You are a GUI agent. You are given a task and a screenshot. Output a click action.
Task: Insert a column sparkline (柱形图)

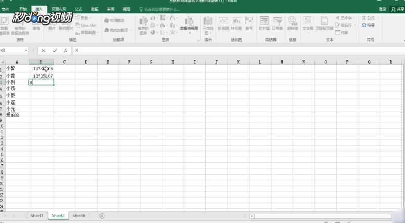pos(236,23)
